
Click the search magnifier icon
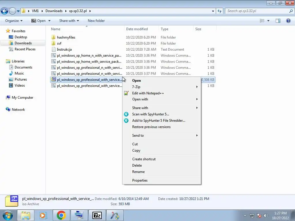pos(291,11)
